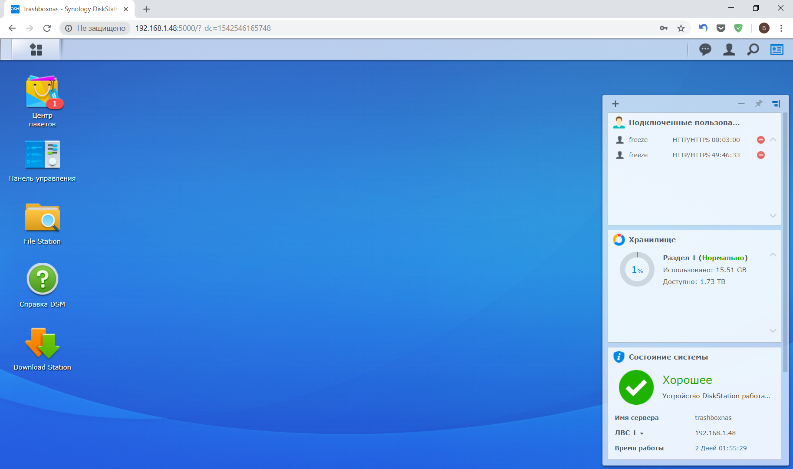
Task: Dock the widgets panel to the side
Action: point(776,104)
